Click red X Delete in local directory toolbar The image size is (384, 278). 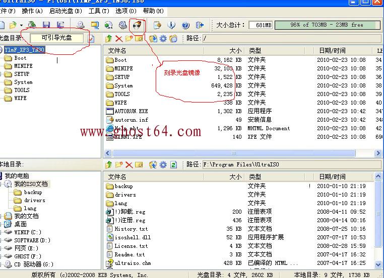tap(129, 165)
